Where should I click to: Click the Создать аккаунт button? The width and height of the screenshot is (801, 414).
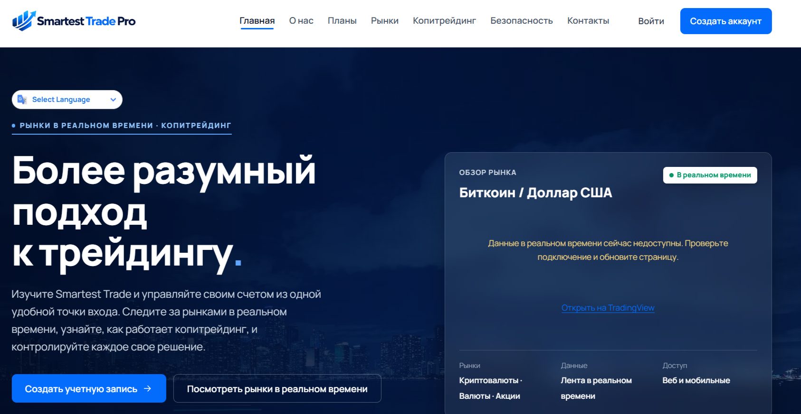click(726, 21)
